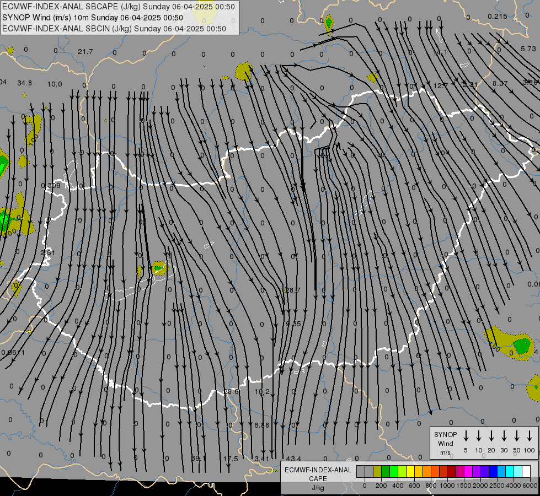Click the 0.215 value on the map
Viewport: 540px width, 496px height.
[498, 17]
